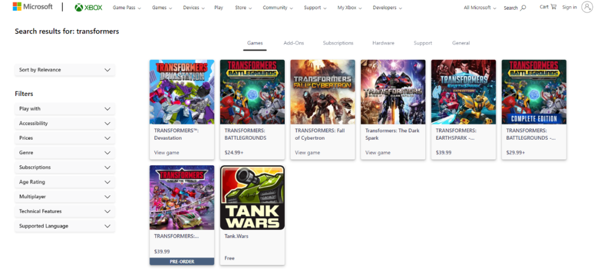
Task: Click the Microsoft logo
Action: [x=32, y=7]
